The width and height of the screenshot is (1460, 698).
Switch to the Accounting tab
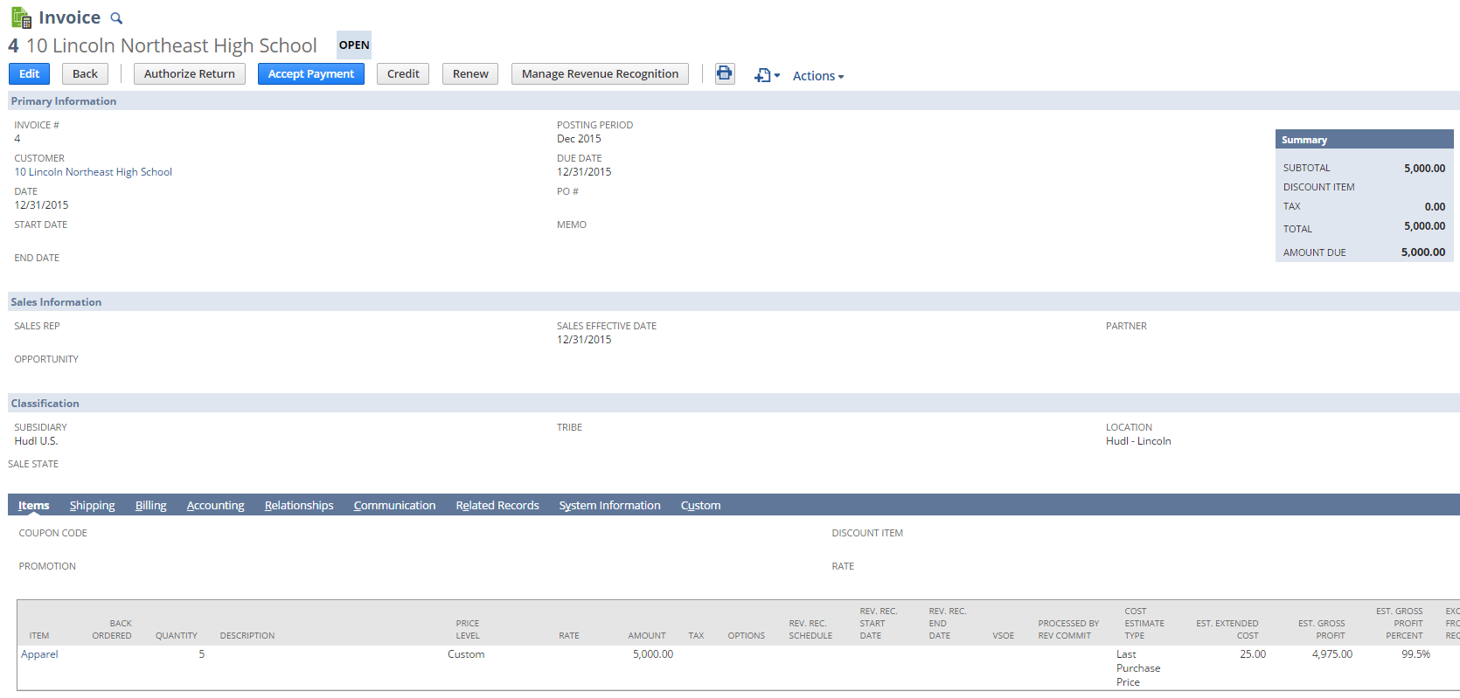click(216, 505)
